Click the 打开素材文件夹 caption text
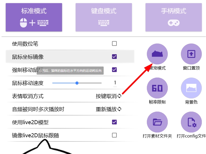The image size is (206, 154). (x=157, y=136)
